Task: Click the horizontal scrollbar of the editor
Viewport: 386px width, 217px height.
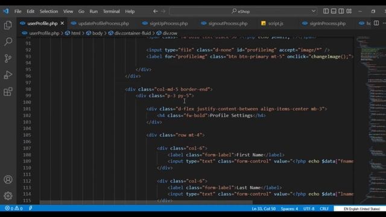Action: coord(146,203)
